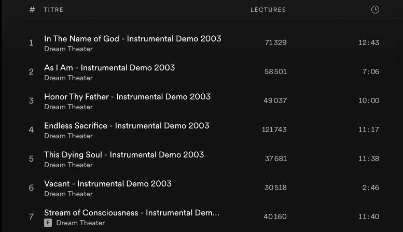
Task: Open Dream Theater artist link under Endless Sacrifice
Action: coord(68,136)
